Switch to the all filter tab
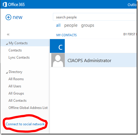The image size is (138, 135). (x=58, y=25)
